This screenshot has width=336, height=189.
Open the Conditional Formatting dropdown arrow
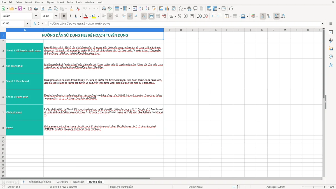pyautogui.click(x=257, y=16)
